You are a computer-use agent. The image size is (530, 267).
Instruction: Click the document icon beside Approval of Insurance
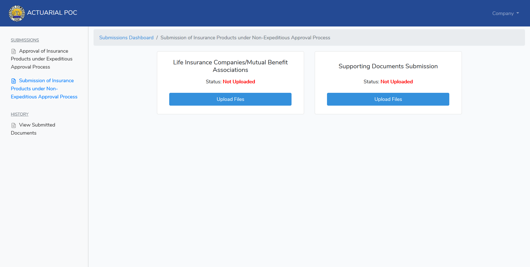pyautogui.click(x=13, y=51)
